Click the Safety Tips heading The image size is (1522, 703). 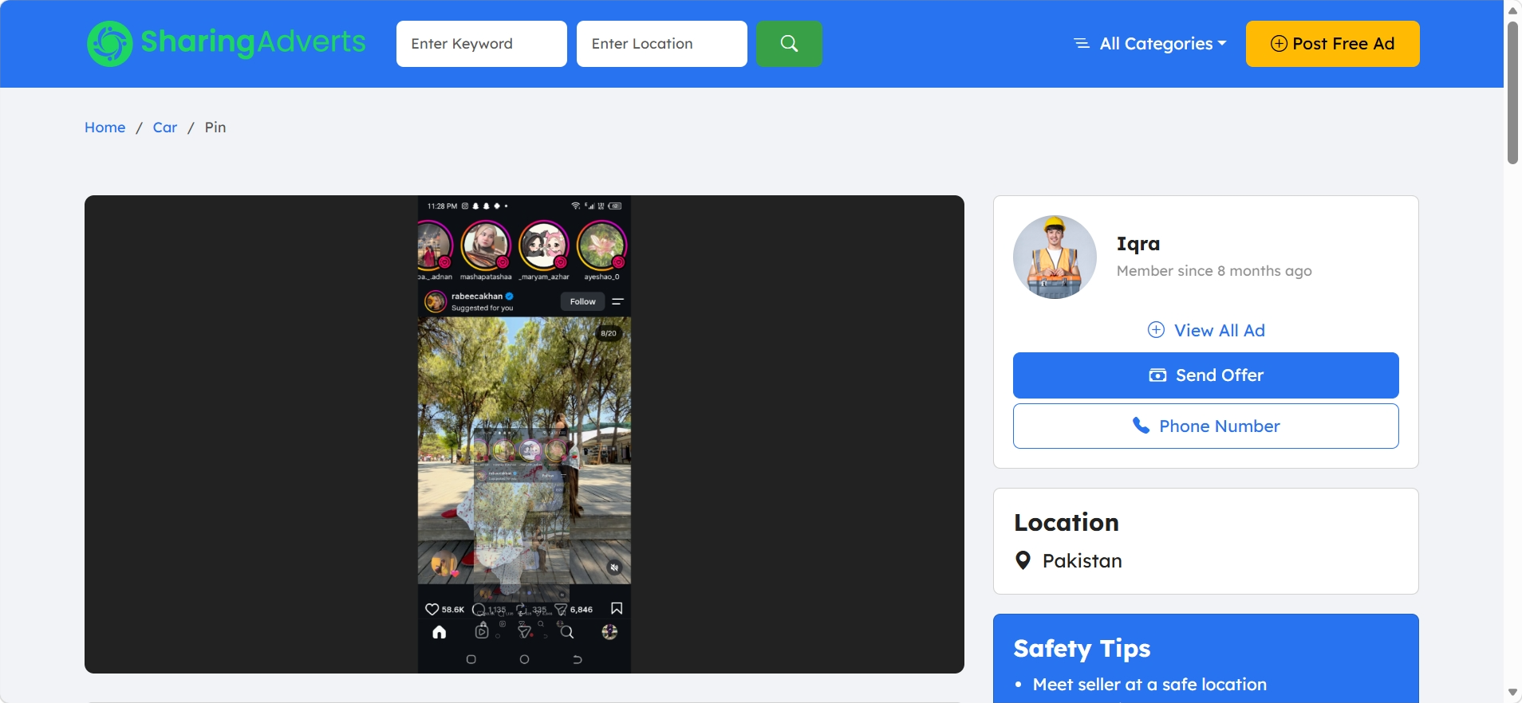point(1082,649)
